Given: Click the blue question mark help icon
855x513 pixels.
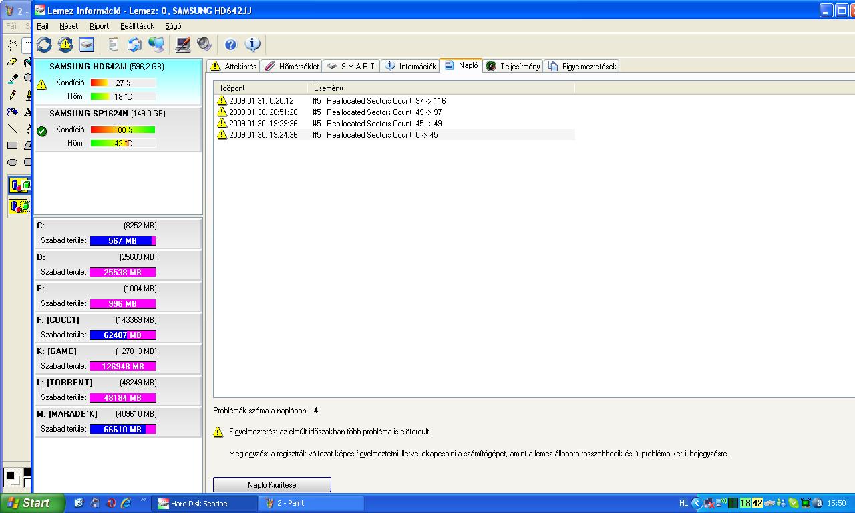Looking at the screenshot, I should coord(230,45).
